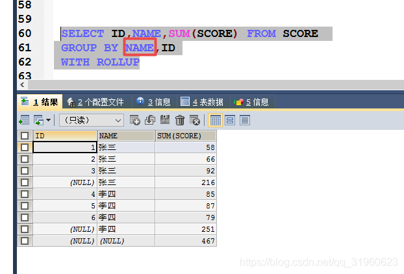Open the 3 信息 tab
Screen dimensions: 404x274
(x=153, y=102)
